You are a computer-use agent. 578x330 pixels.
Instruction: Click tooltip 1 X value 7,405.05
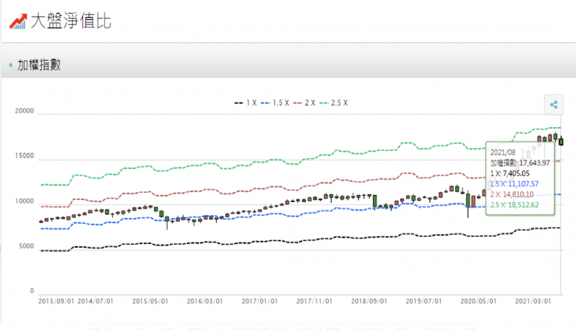coord(516,173)
